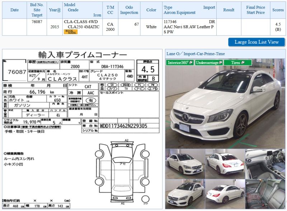Click the Lane O Import-Car-Prime-Time heading
The width and height of the screenshot is (287, 211).
pyautogui.click(x=196, y=54)
